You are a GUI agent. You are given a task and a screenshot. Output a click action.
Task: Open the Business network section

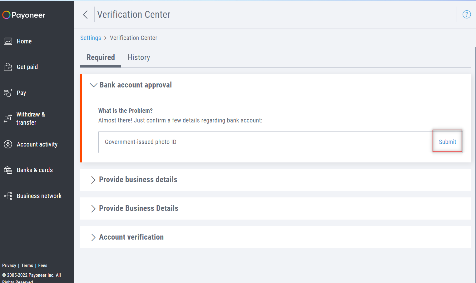tap(39, 196)
